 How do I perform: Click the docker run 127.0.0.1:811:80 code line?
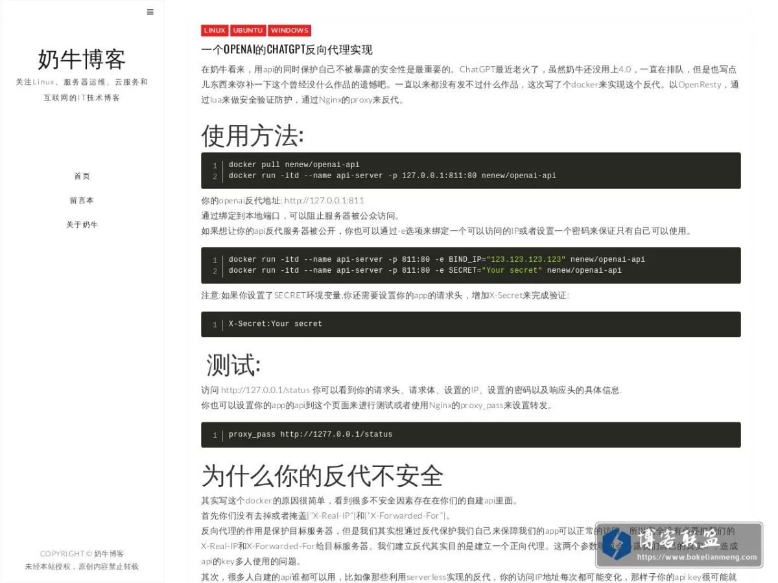[392, 176]
